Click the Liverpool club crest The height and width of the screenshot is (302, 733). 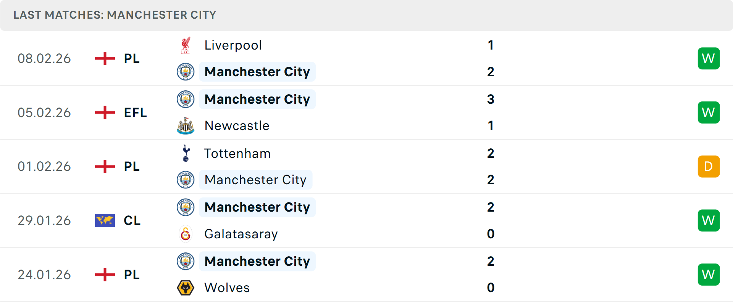tap(186, 45)
